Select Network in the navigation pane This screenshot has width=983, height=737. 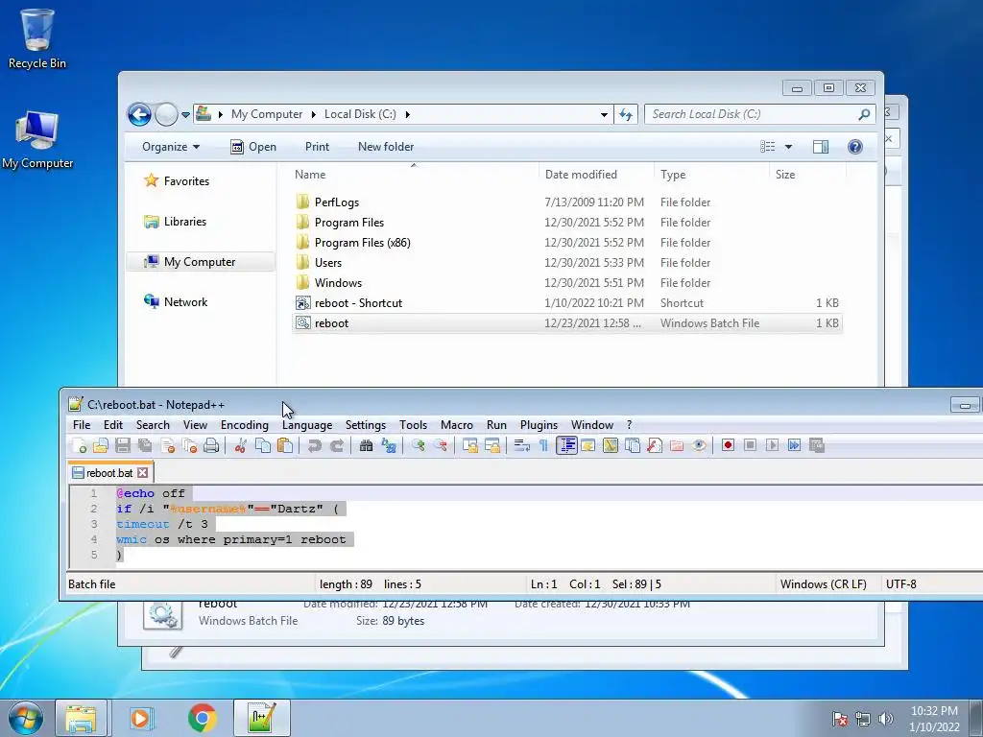[185, 302]
